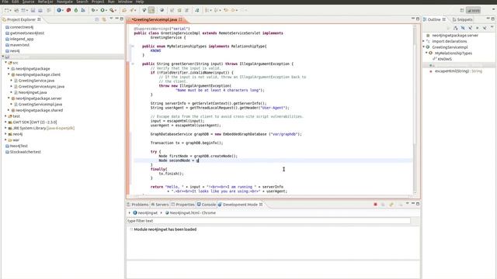Select the Outline tab
This screenshot has width=497, height=279.
434,19
